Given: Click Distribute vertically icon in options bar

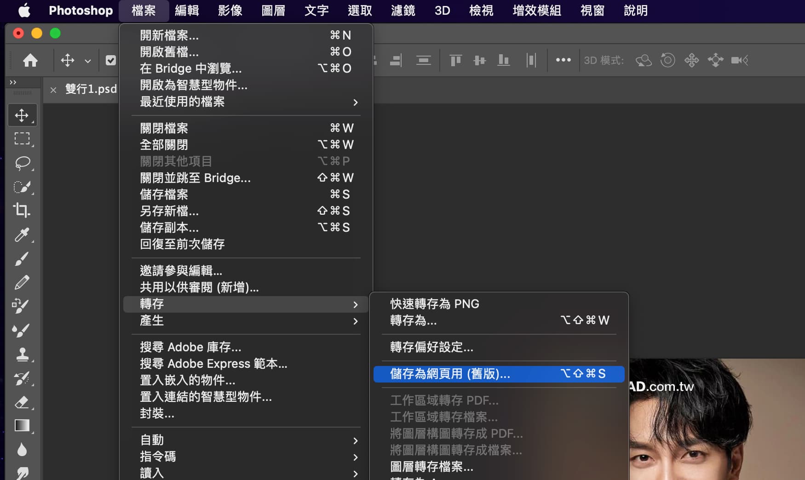Looking at the screenshot, I should click(x=423, y=60).
